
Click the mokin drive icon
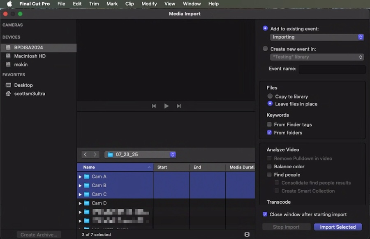[x=8, y=64]
